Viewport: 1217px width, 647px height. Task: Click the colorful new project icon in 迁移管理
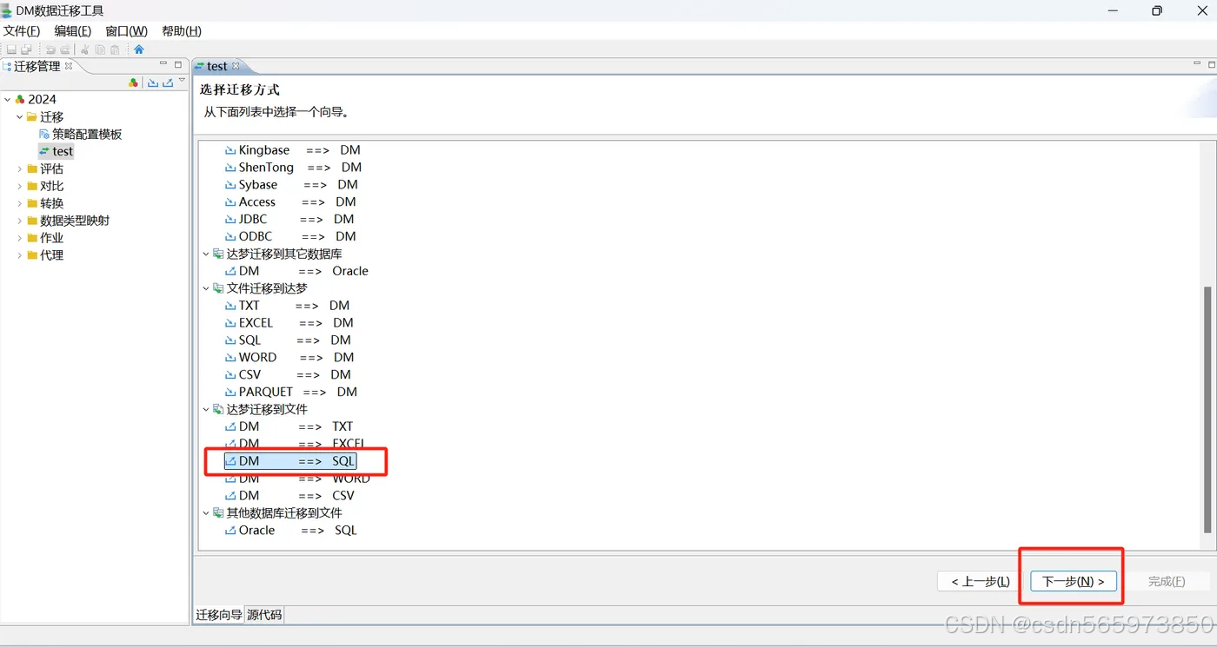[133, 83]
